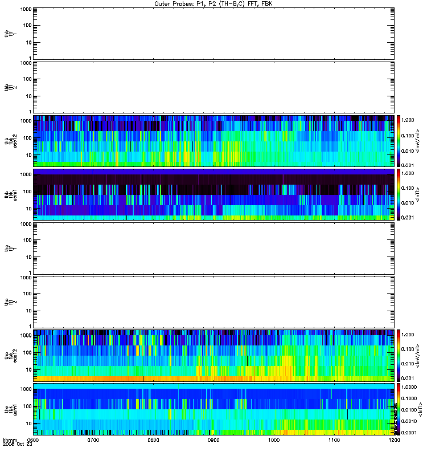427x456 pixels.
Task: Select the empty thb fff 1 plot panel
Action: pos(214,34)
